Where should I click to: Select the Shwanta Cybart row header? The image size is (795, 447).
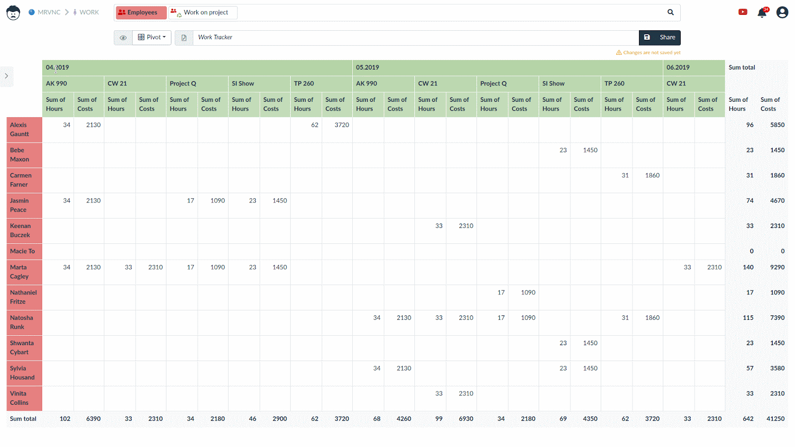(24, 348)
